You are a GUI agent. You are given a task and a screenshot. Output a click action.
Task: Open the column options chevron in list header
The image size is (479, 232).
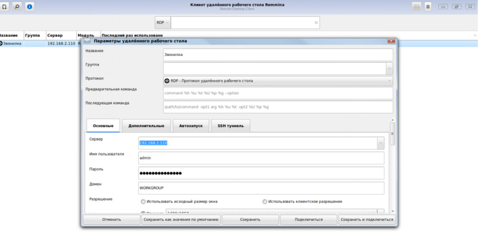click(x=474, y=35)
